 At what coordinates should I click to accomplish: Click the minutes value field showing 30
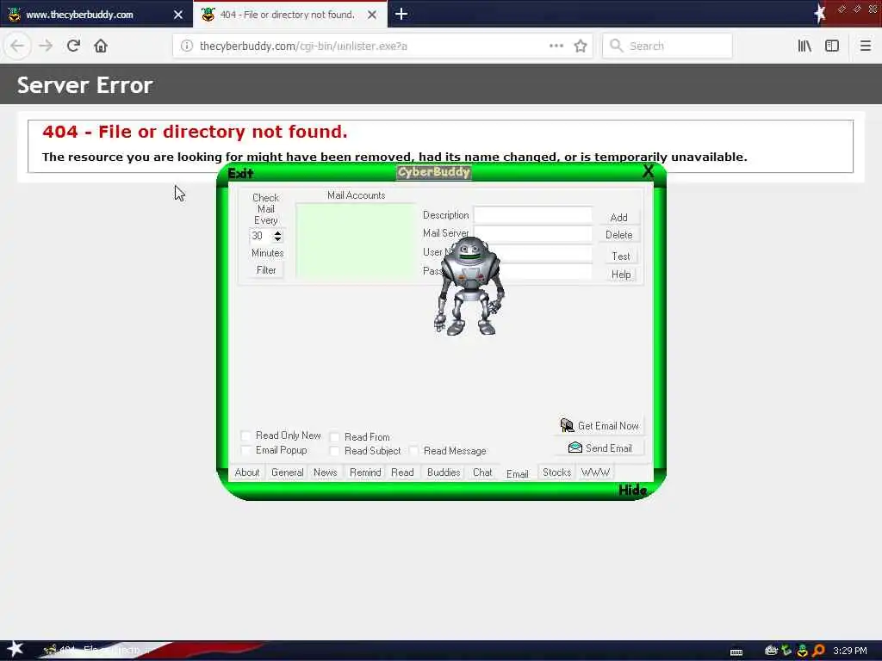tap(261, 236)
